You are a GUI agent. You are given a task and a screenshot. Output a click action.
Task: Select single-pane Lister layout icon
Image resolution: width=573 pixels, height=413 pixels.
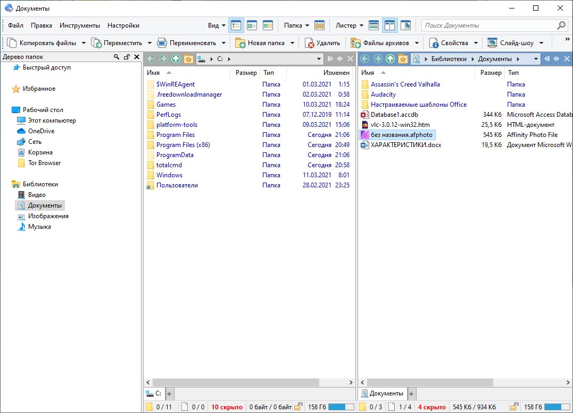click(373, 25)
